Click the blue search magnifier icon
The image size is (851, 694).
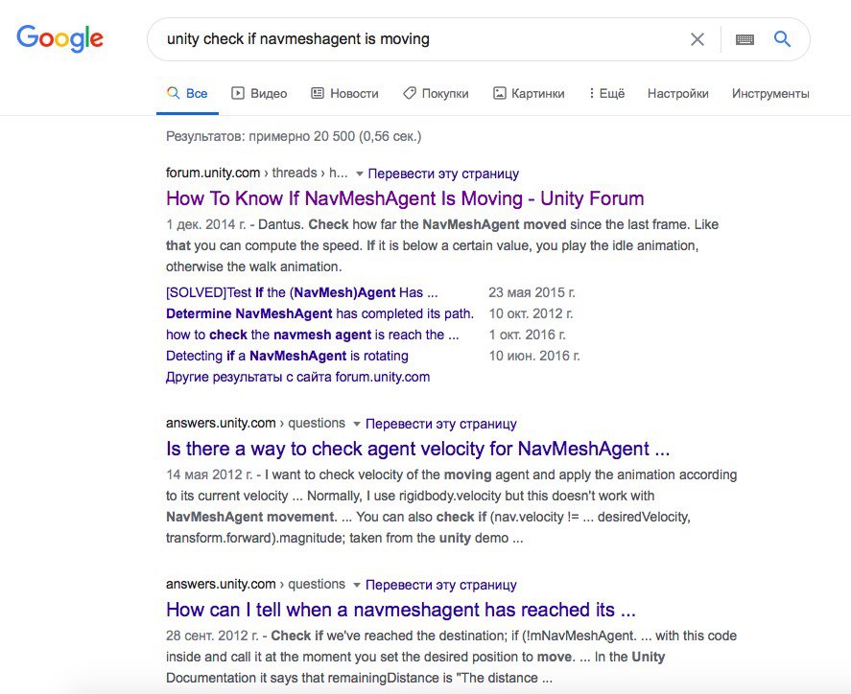click(782, 39)
